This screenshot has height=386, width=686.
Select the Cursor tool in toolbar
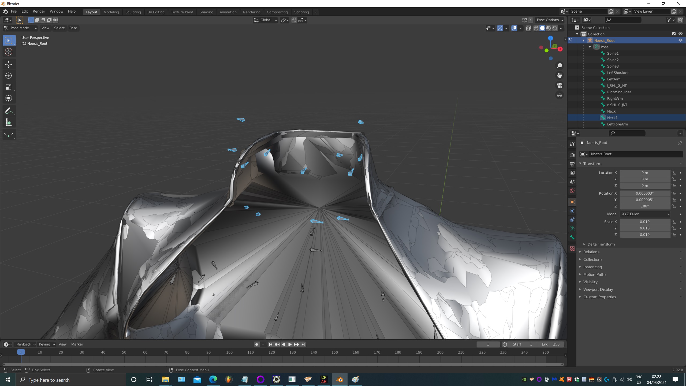point(9,52)
